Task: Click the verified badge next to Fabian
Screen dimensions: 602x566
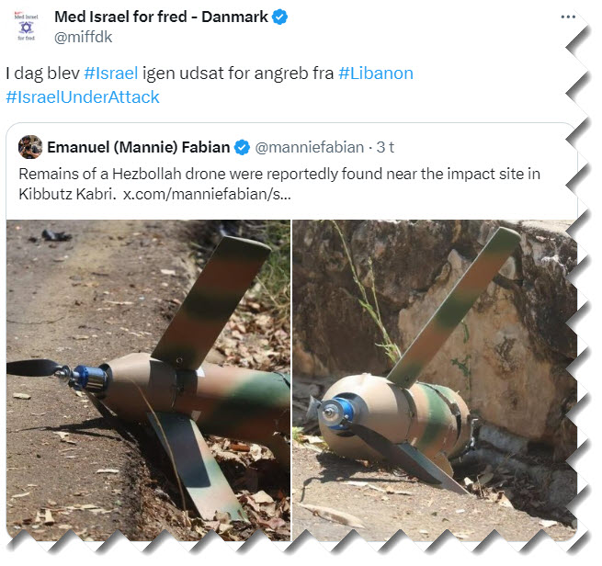Action: click(243, 147)
